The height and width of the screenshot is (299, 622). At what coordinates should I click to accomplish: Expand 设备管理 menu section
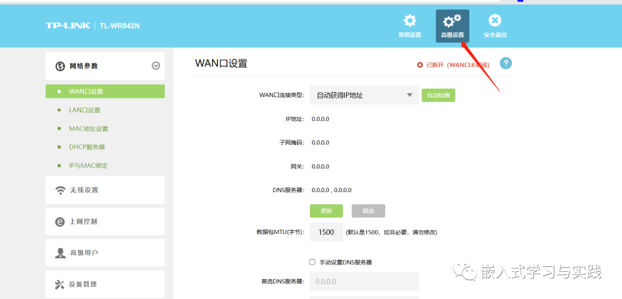105,285
